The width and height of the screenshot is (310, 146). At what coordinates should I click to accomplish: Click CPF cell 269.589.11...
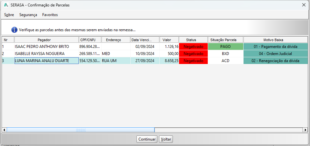tap(90, 54)
